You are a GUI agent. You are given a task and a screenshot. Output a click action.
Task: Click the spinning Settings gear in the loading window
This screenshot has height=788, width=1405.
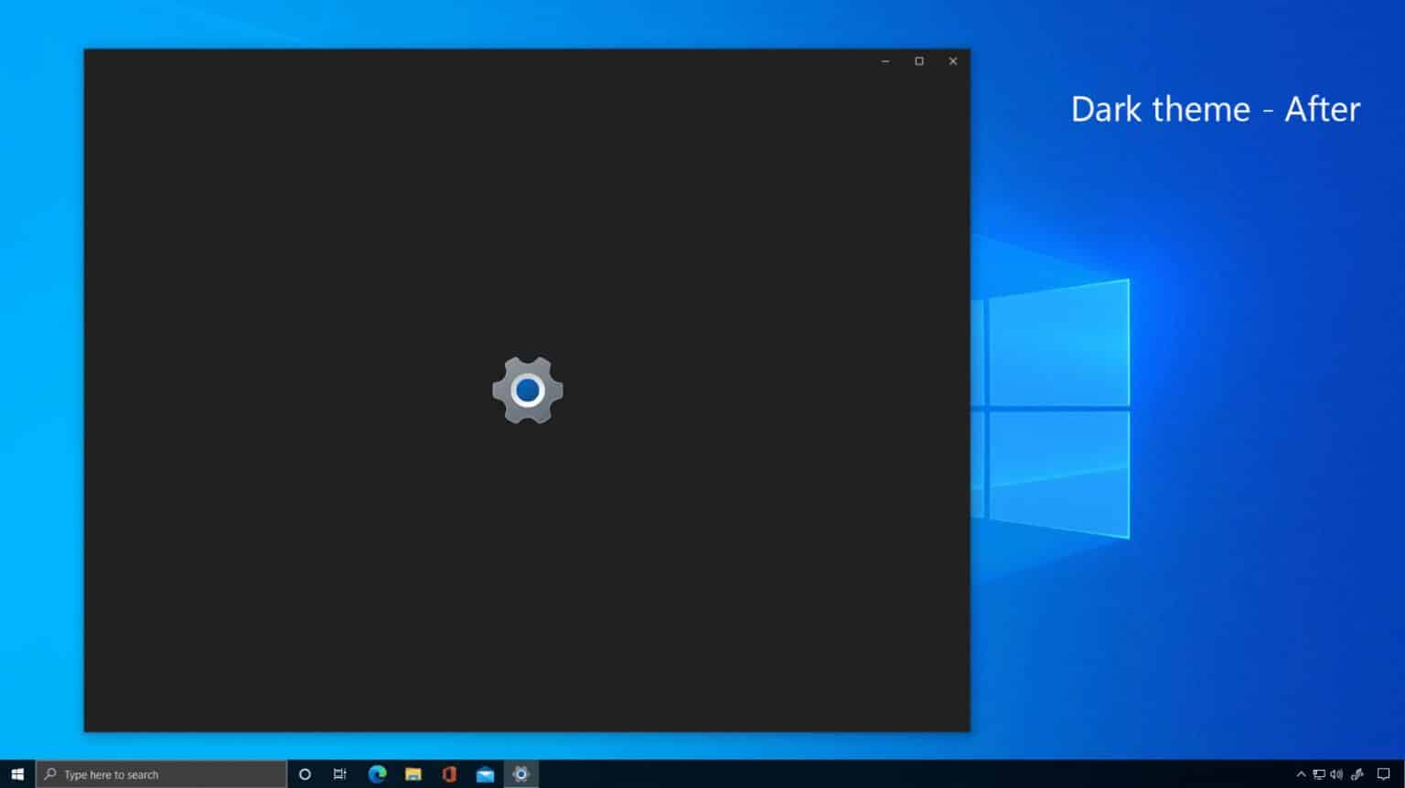click(527, 390)
